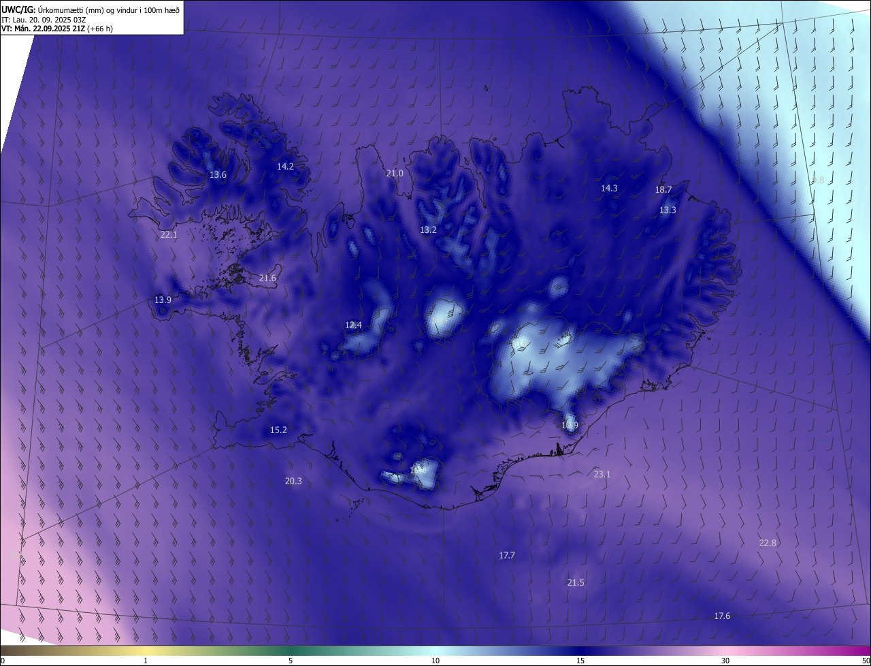The width and height of the screenshot is (871, 666).
Task: Click the 14.2 value label on the map
Action: point(285,166)
